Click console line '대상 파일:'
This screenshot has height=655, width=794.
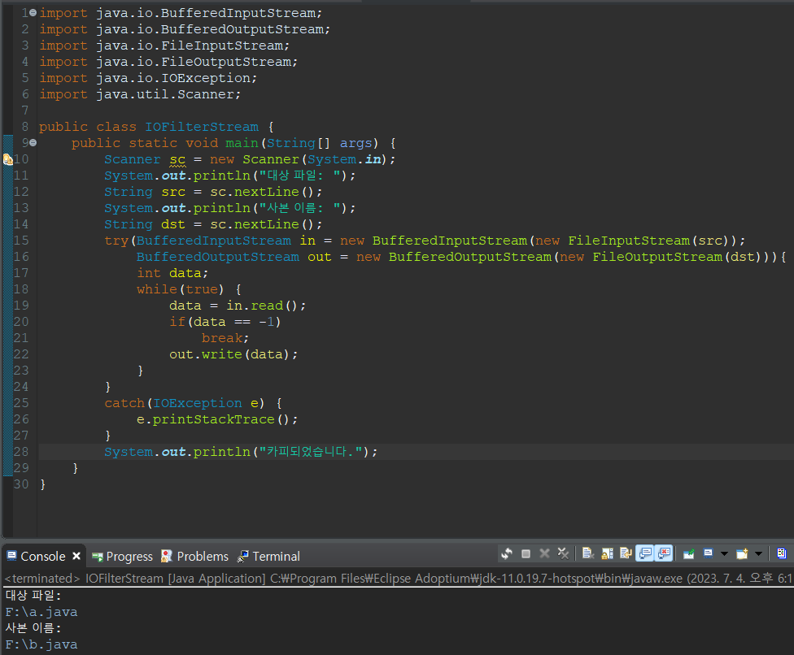pyautogui.click(x=33, y=596)
